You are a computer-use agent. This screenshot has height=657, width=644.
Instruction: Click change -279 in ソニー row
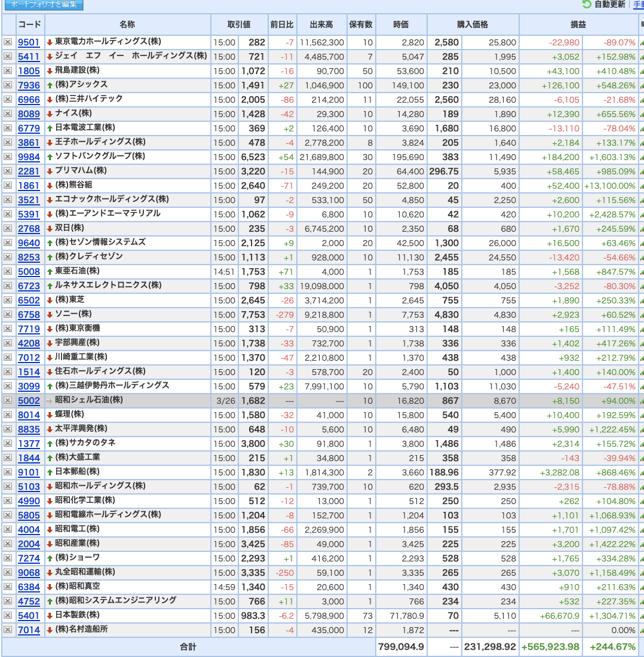pyautogui.click(x=284, y=315)
